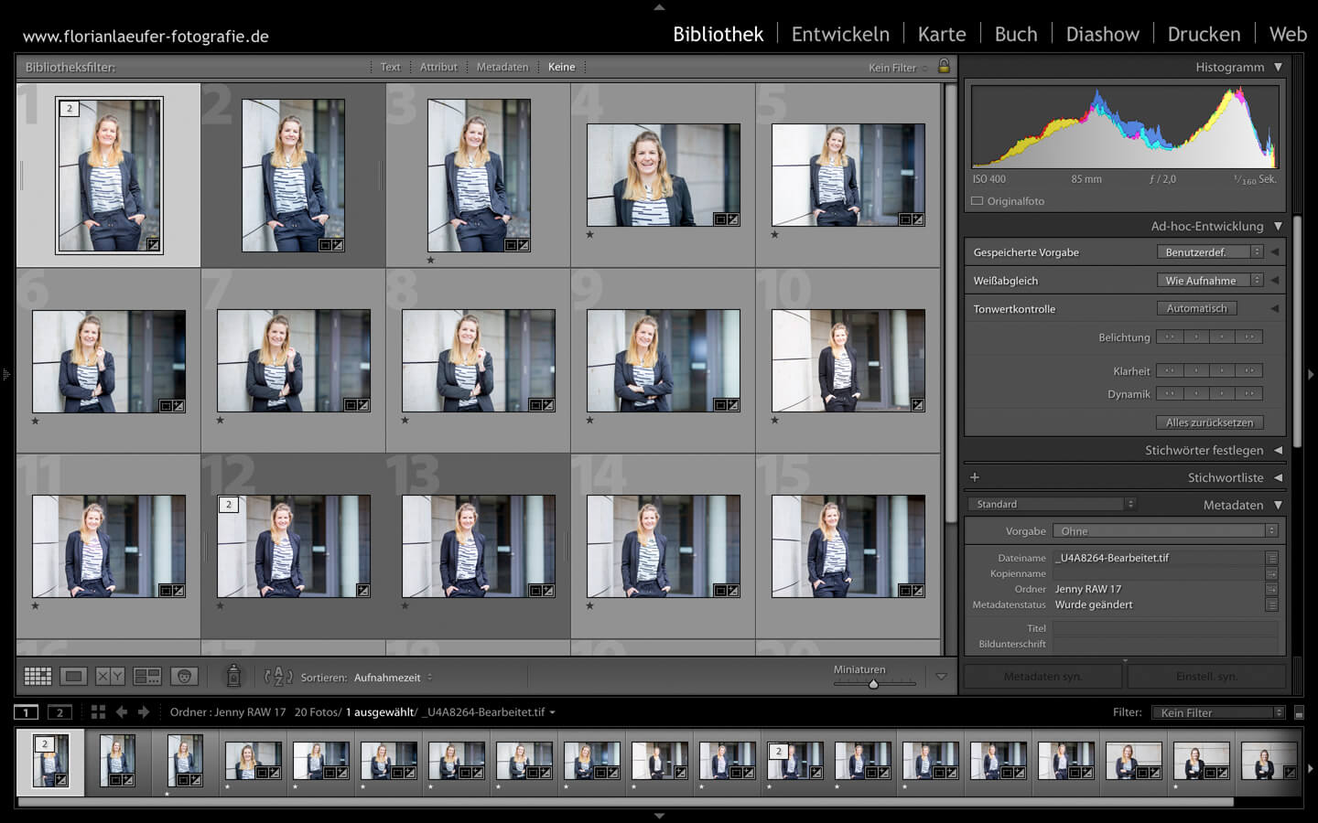Screen dimensions: 1318x823
Task: Select photo 5 thumbnail in the grid
Action: pos(848,176)
